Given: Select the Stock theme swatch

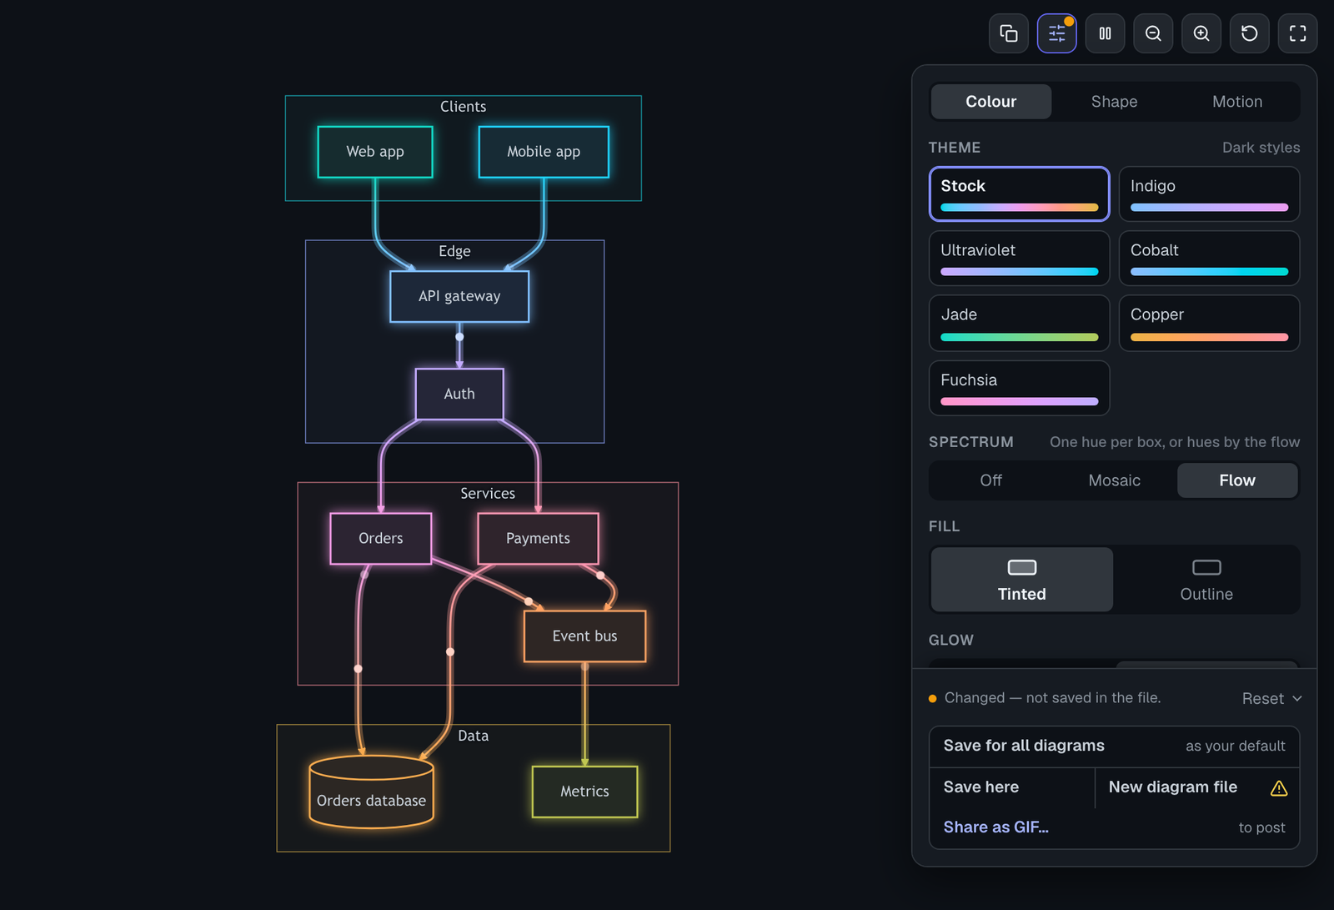Looking at the screenshot, I should 1020,194.
